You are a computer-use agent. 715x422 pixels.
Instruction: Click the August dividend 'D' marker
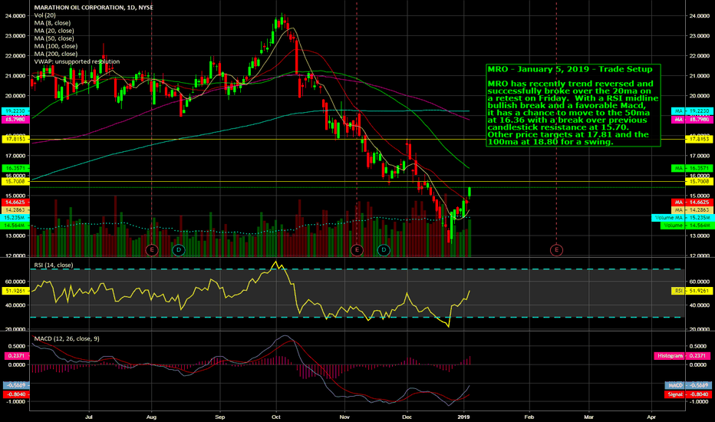click(179, 249)
